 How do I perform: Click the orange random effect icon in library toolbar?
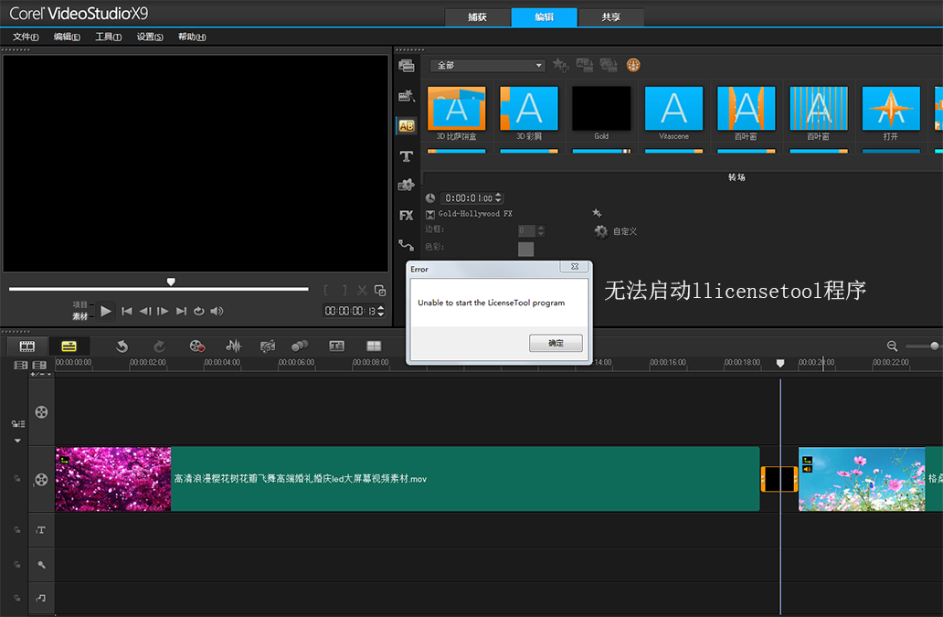633,65
